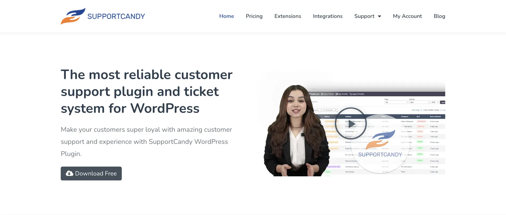This screenshot has width=506, height=215.
Task: Click 'SUPPORTCANDY' text in header logo
Action: [116, 16]
